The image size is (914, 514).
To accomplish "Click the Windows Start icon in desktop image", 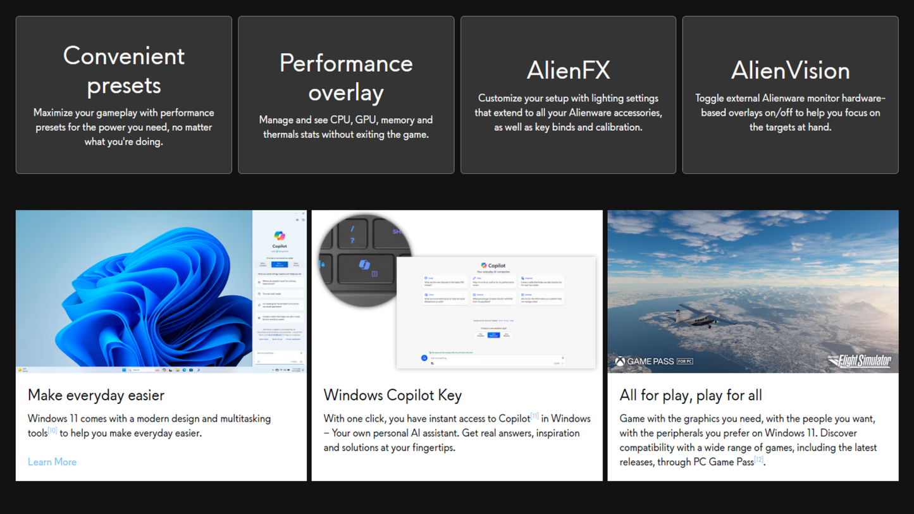I will coord(124,370).
